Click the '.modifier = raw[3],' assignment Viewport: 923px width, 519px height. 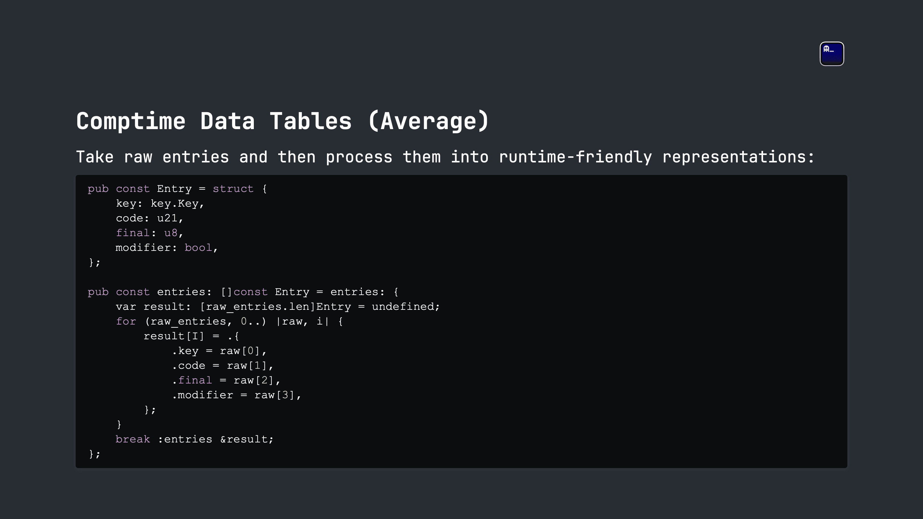click(237, 395)
